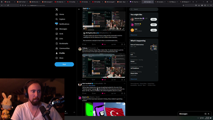The width and height of the screenshot is (213, 120).
Task: Open new message from the Messages drawer
Action: click(x=205, y=114)
